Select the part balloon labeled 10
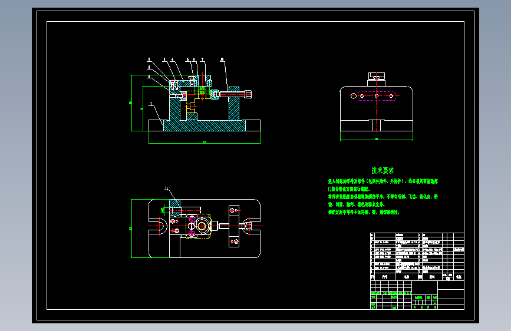Screen dimensions: 511x331 coord(222,59)
